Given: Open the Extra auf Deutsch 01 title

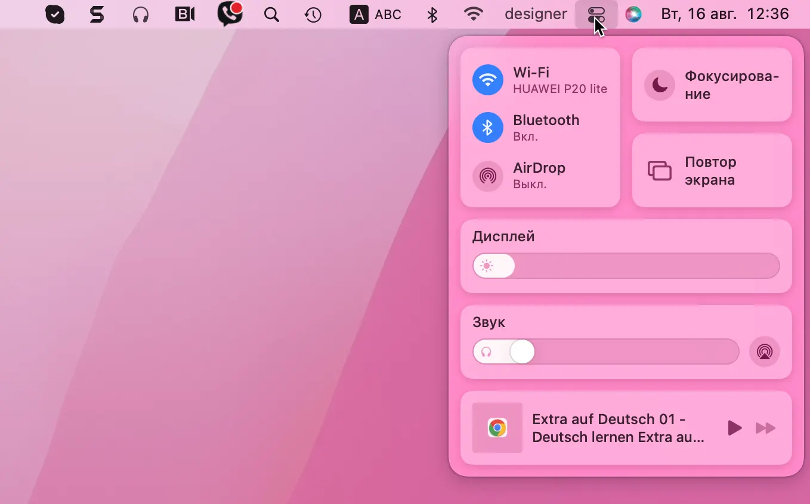Looking at the screenshot, I should point(618,428).
